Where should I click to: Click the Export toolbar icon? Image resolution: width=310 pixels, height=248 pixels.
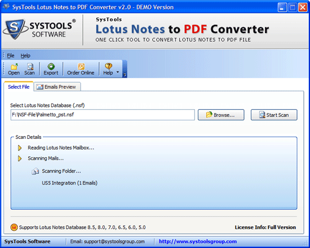pyautogui.click(x=51, y=69)
